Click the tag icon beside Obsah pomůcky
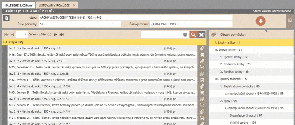 point(213,35)
